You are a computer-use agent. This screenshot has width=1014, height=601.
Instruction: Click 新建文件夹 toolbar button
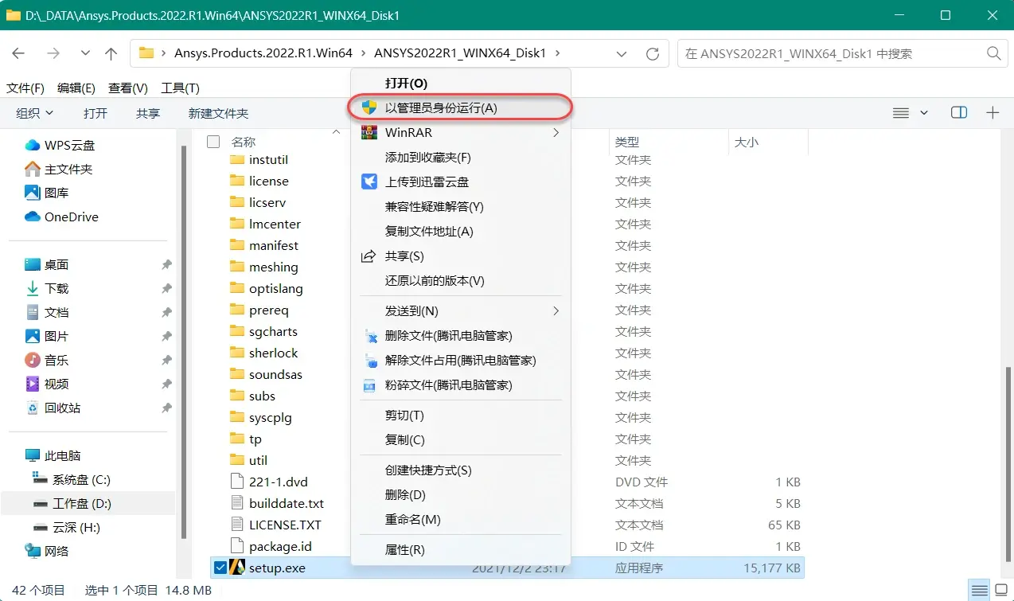coord(218,113)
